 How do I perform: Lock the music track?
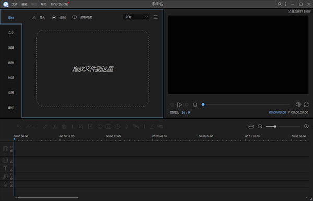[11, 178]
